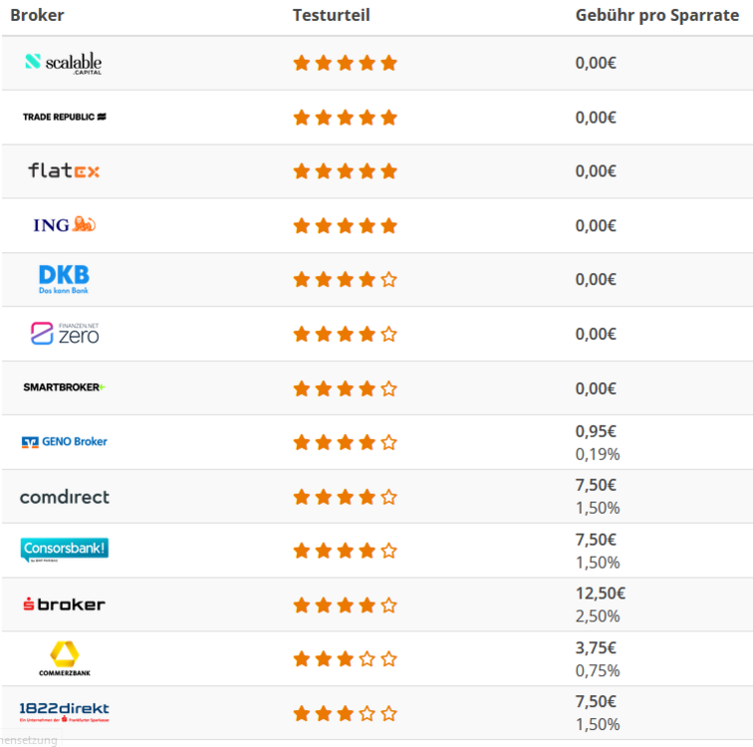Click the Consorsbank logo
Screen dimensions: 753x747
[65, 550]
